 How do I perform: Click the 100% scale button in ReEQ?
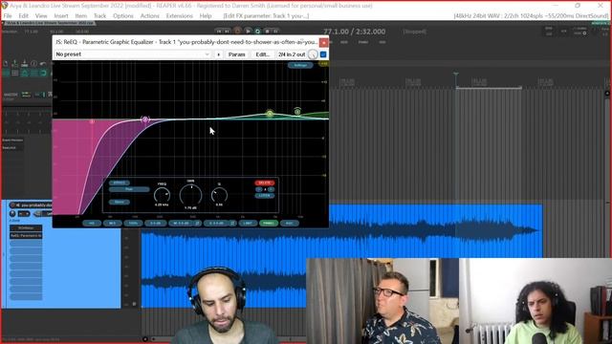point(133,223)
